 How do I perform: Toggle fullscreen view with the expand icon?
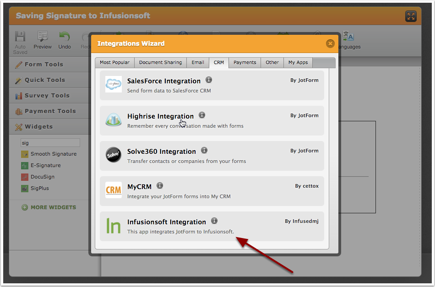coord(411,16)
